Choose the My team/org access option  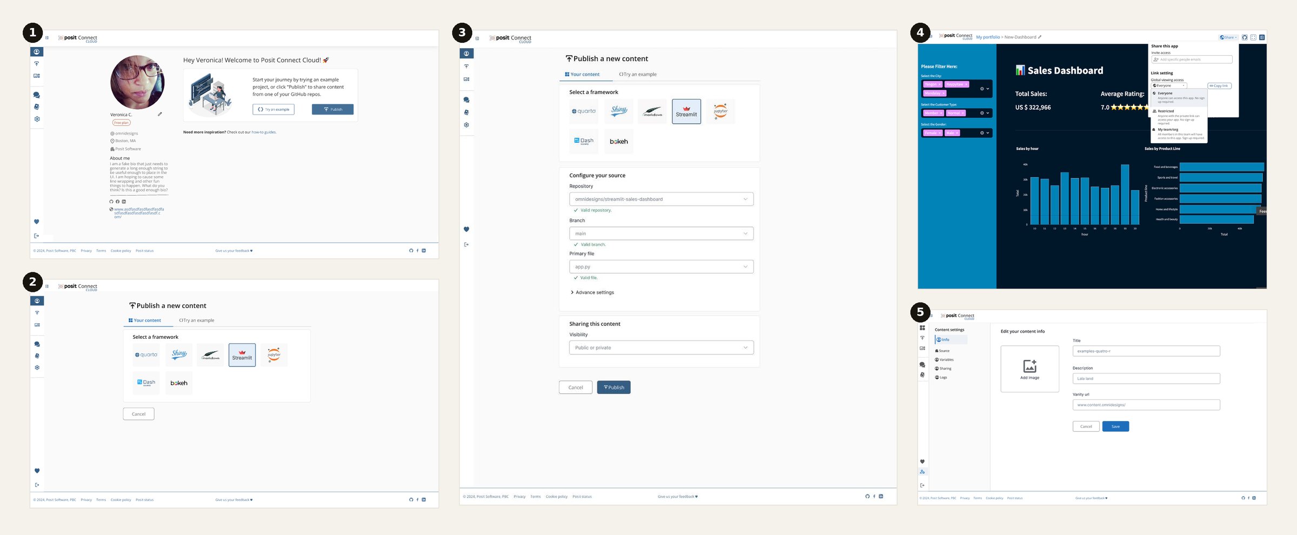click(1179, 133)
